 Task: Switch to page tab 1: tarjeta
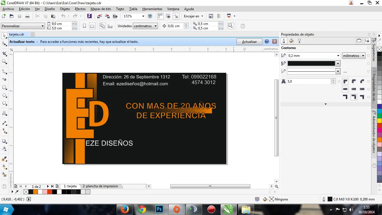[x=70, y=186]
